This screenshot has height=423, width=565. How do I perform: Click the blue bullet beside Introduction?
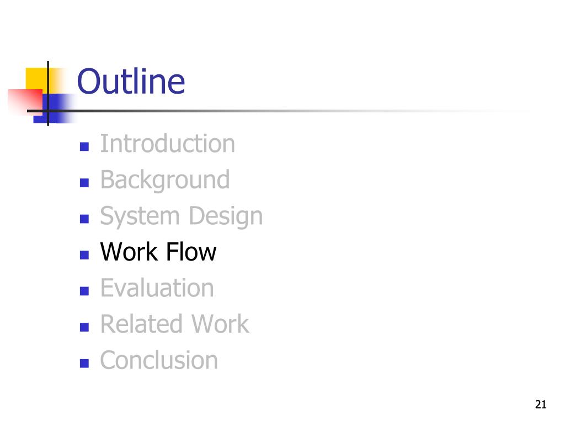coord(84,147)
